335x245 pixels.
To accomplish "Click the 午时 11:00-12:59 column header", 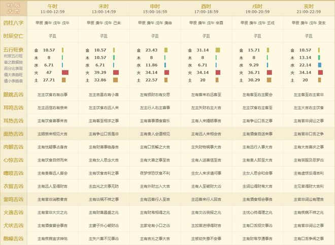I will click(53, 9).
